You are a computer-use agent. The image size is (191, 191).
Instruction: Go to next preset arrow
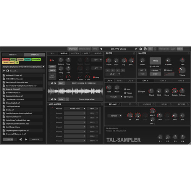pyautogui.click(x=136, y=49)
